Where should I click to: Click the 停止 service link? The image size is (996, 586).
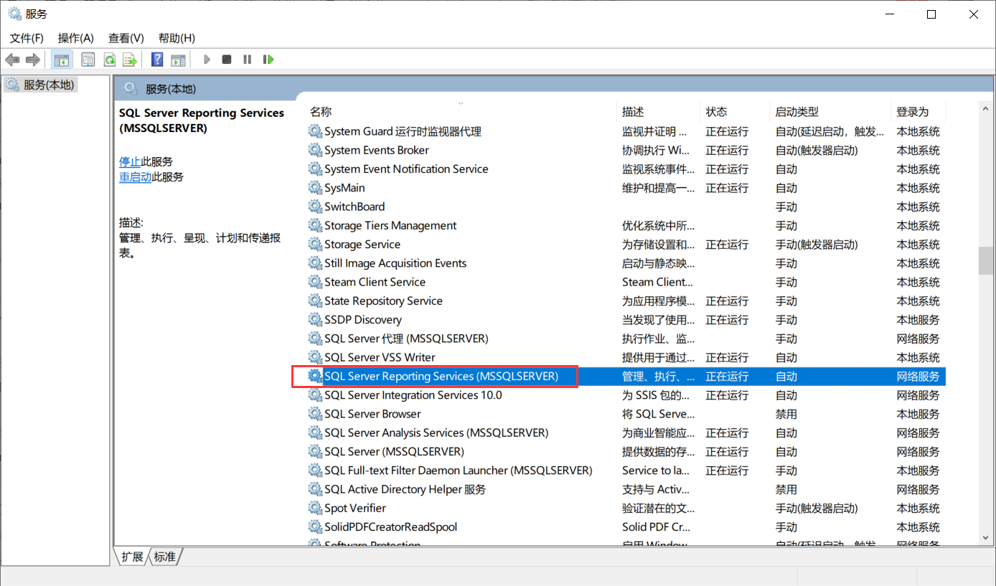(x=130, y=161)
